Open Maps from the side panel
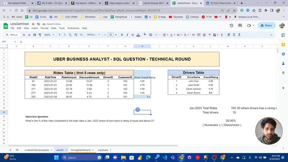The width and height of the screenshot is (288, 162). (x=283, y=73)
